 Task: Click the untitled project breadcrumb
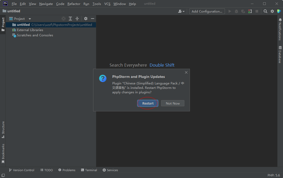(x=11, y=11)
